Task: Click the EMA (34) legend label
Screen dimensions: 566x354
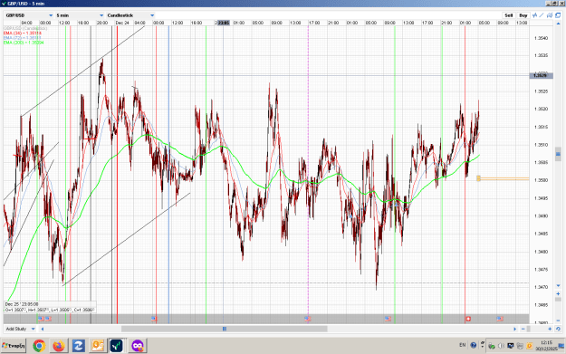Action: tap(23, 33)
